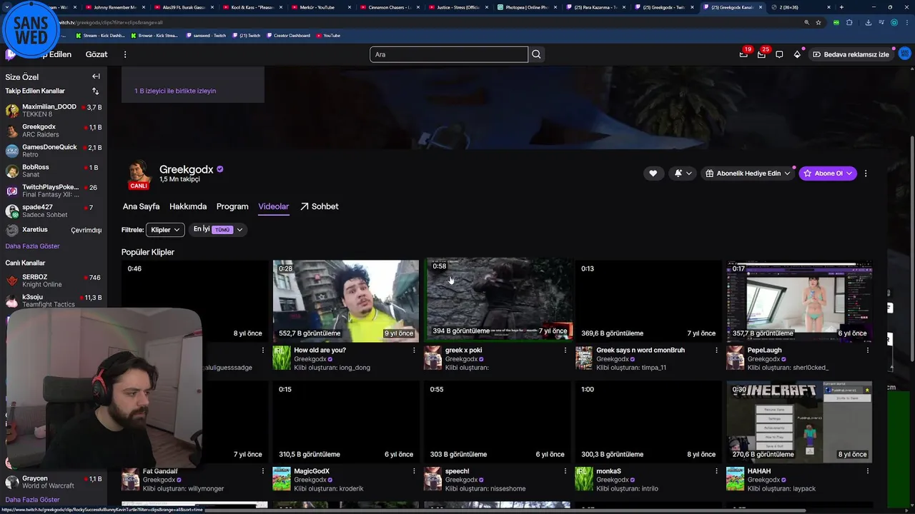Open clip creator link timpa_11
915x514 pixels.
pos(653,368)
